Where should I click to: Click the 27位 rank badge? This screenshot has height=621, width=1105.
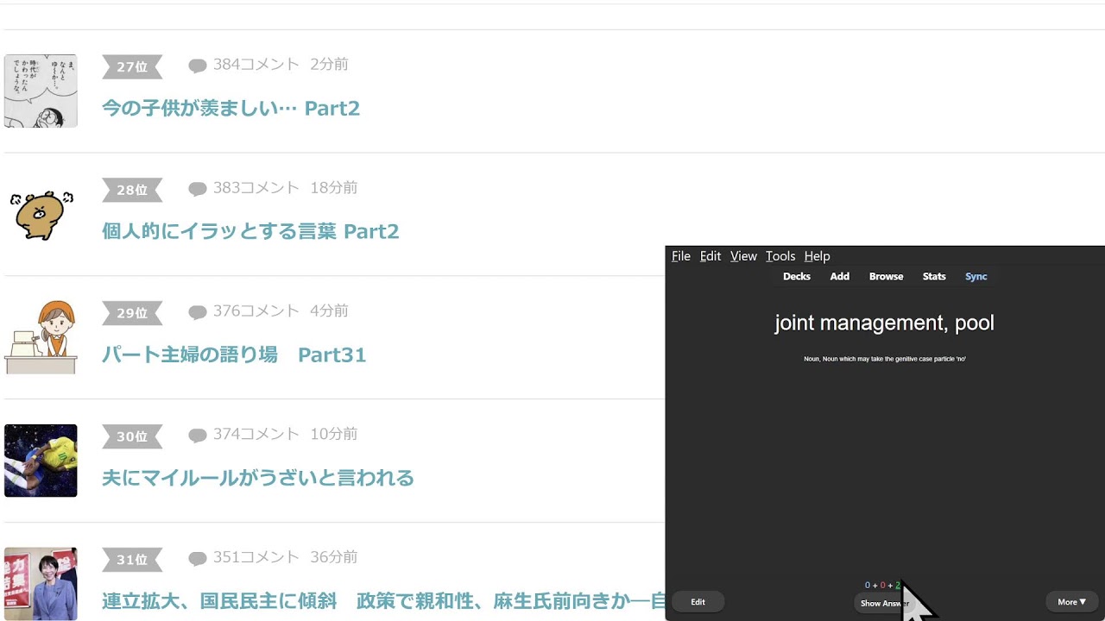pyautogui.click(x=132, y=66)
